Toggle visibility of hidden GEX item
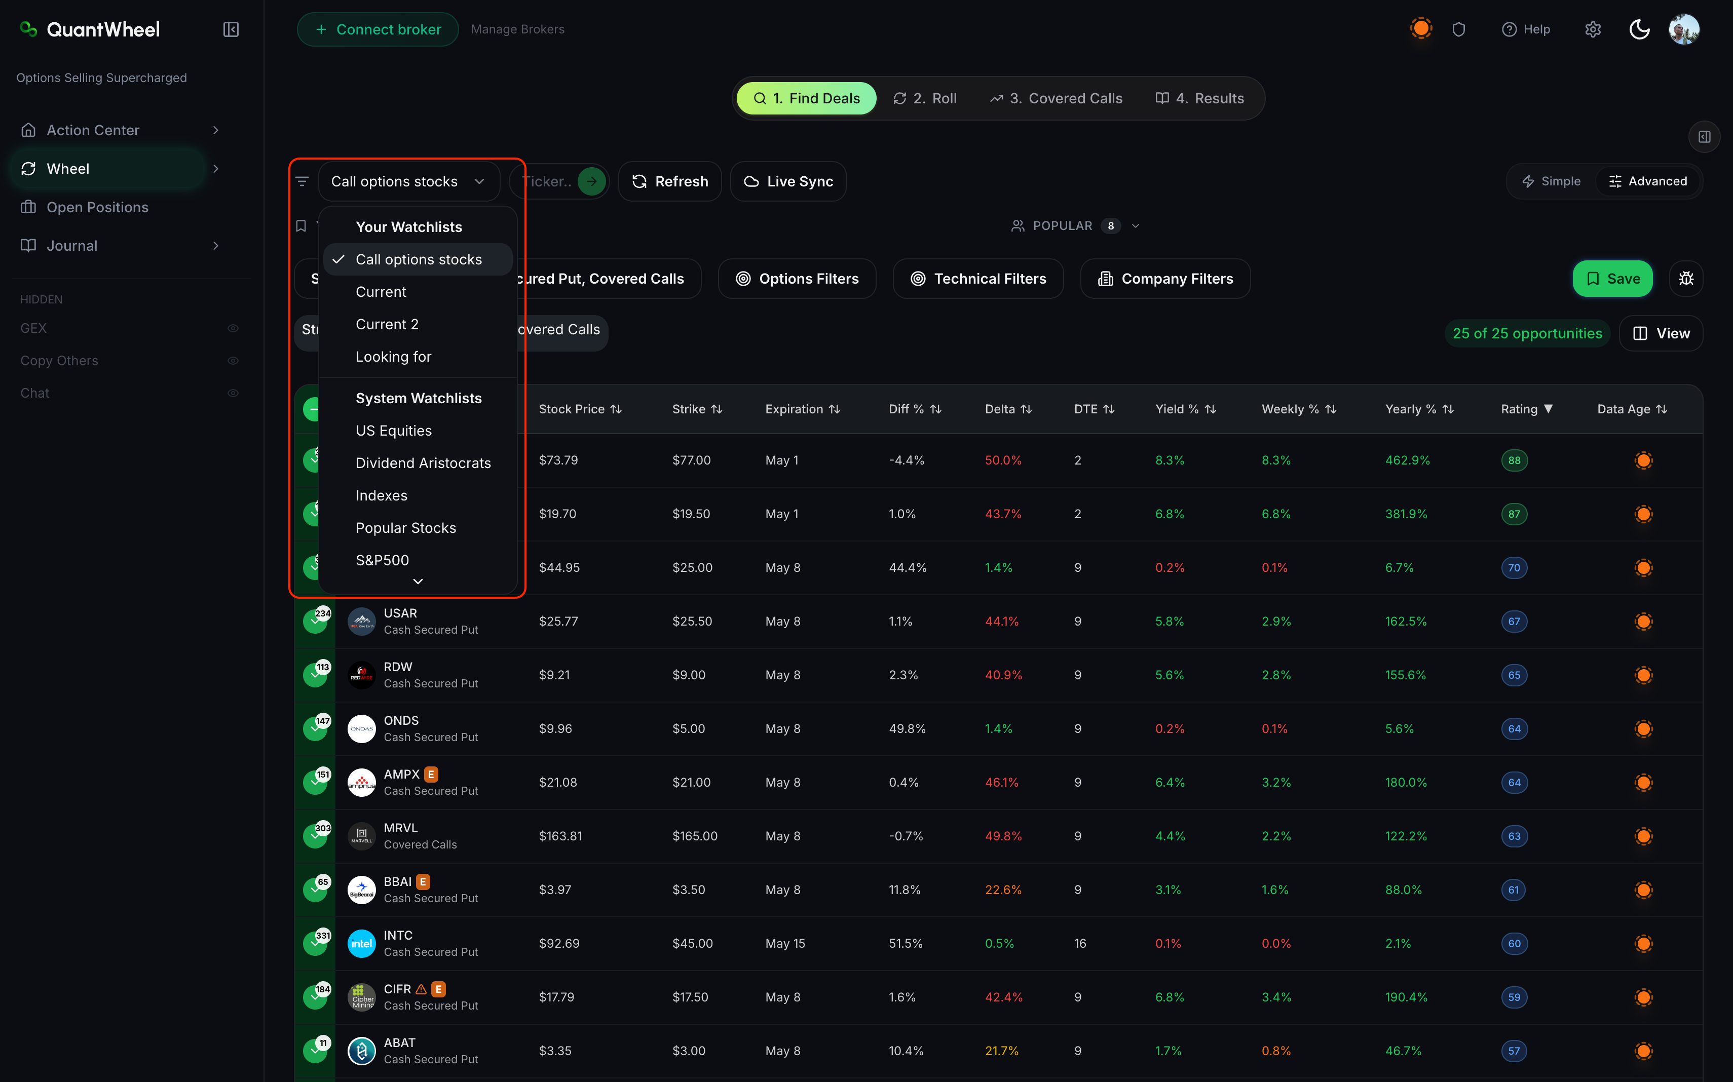 point(233,328)
